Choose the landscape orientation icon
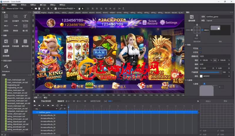This screenshot has height=136, width=235. [36, 9]
